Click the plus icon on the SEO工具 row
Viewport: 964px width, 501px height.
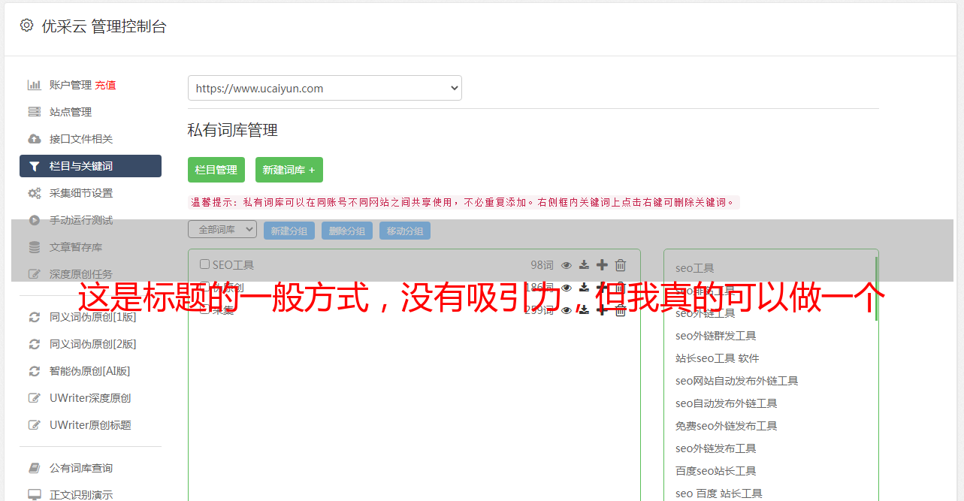coord(602,265)
